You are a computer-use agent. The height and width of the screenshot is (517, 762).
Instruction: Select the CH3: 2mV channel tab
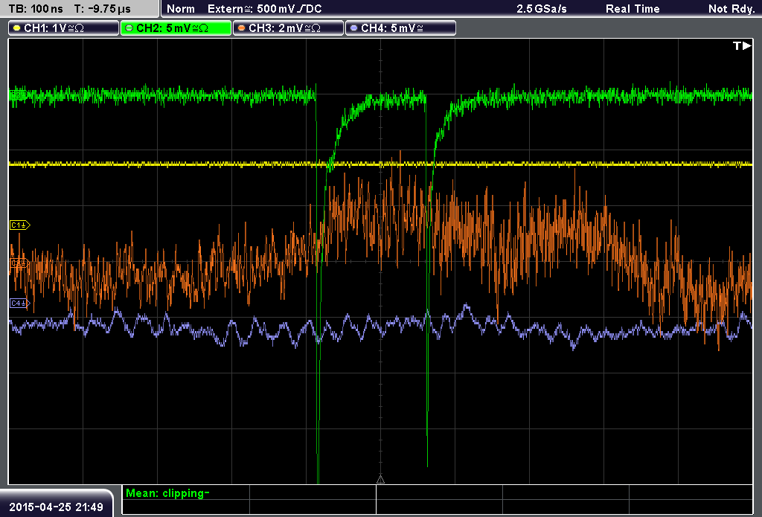click(x=288, y=28)
